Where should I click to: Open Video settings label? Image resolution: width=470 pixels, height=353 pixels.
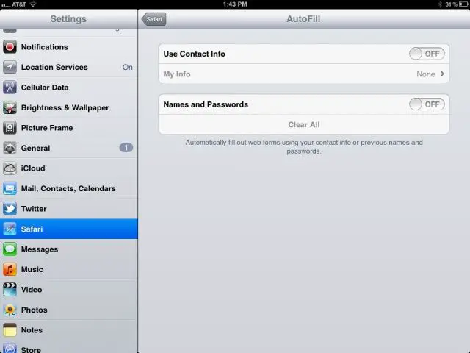pos(32,290)
